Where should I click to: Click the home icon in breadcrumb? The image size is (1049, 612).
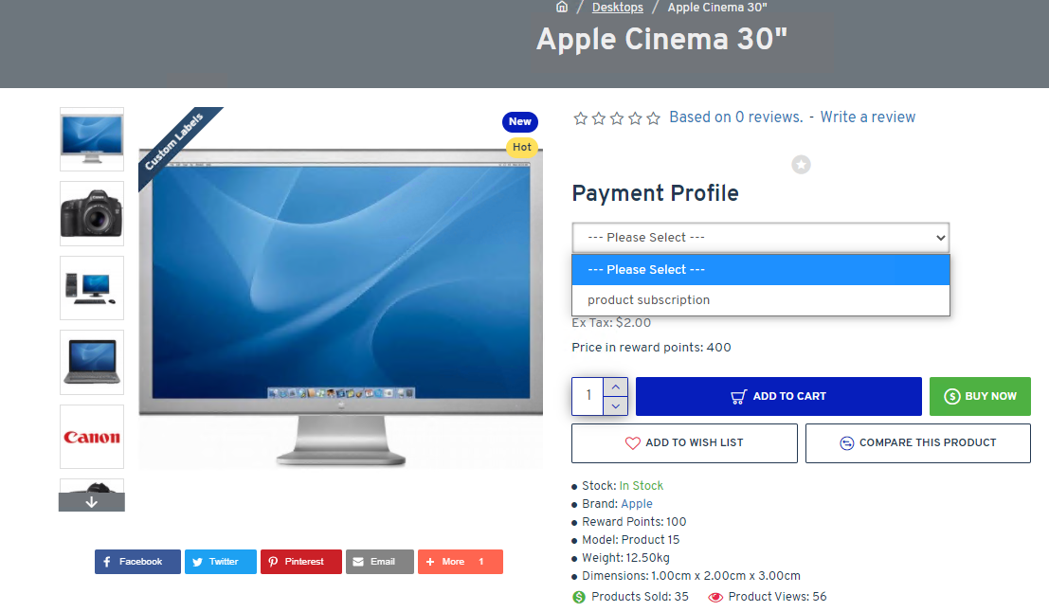point(562,8)
